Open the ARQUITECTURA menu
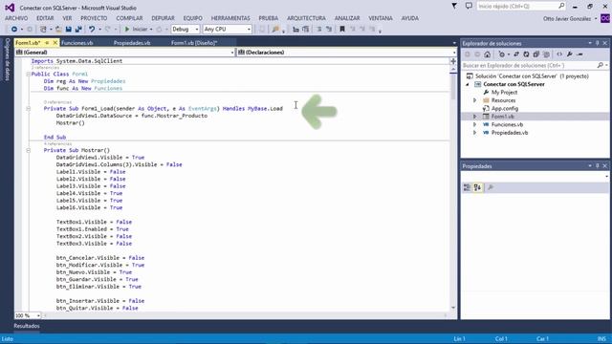Viewport: 612px width, 344px height. (x=306, y=18)
